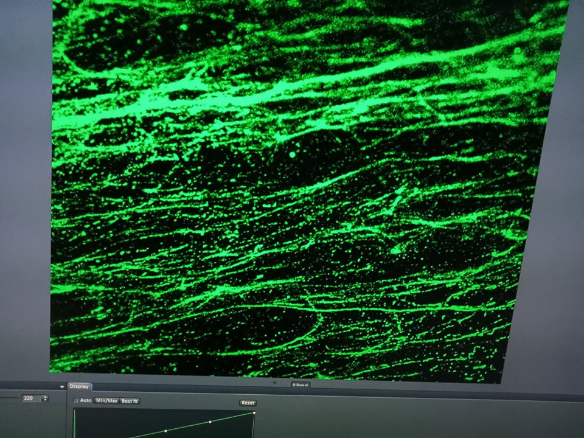Screen dimensions: 584x438
Task: Switch to the Display tab
Action: [79, 386]
